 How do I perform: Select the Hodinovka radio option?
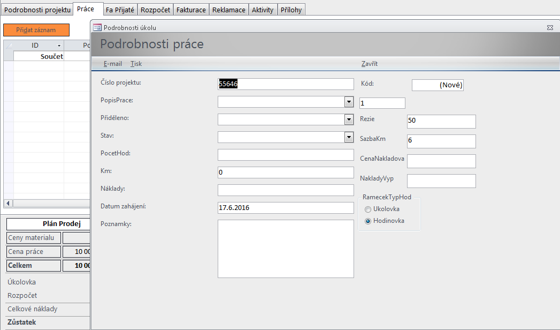(x=368, y=221)
